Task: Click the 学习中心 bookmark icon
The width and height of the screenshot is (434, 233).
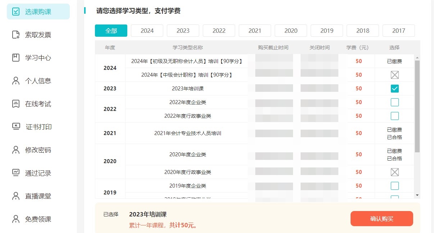Action: tap(16, 58)
